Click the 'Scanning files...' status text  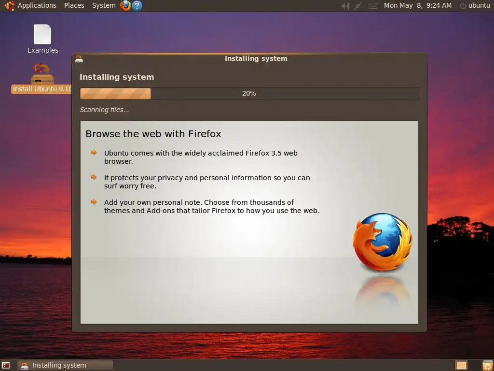(x=104, y=110)
